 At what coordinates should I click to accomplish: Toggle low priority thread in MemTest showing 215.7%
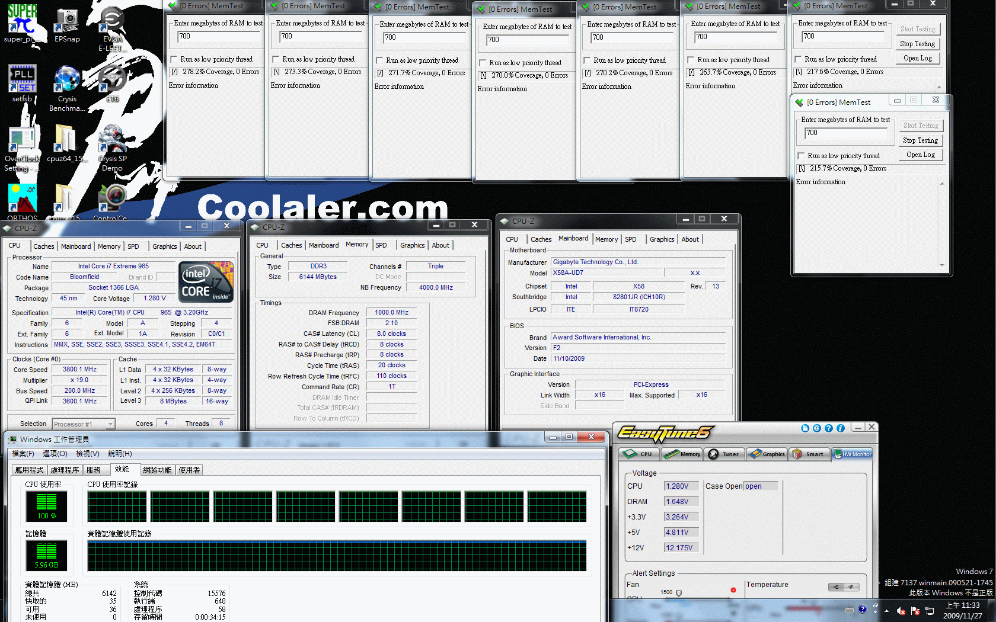(802, 156)
